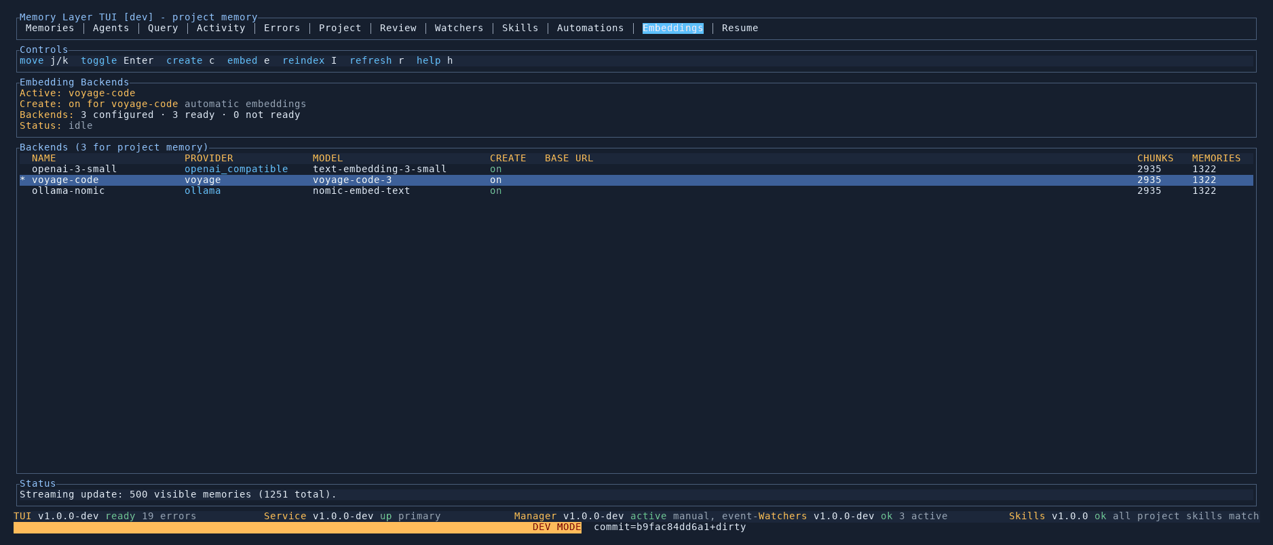1273x545 pixels.
Task: Click the move j/k control hint
Action: click(x=44, y=60)
